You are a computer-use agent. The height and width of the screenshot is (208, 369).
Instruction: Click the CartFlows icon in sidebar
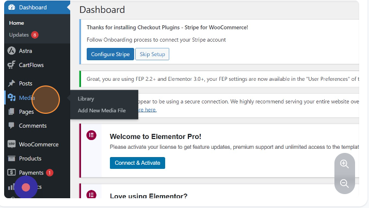[x=11, y=65]
